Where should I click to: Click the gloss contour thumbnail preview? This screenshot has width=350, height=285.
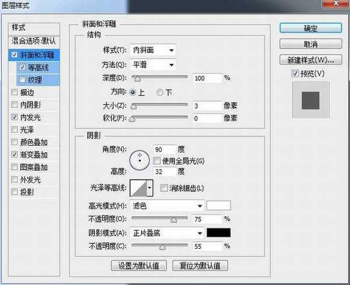pos(137,187)
